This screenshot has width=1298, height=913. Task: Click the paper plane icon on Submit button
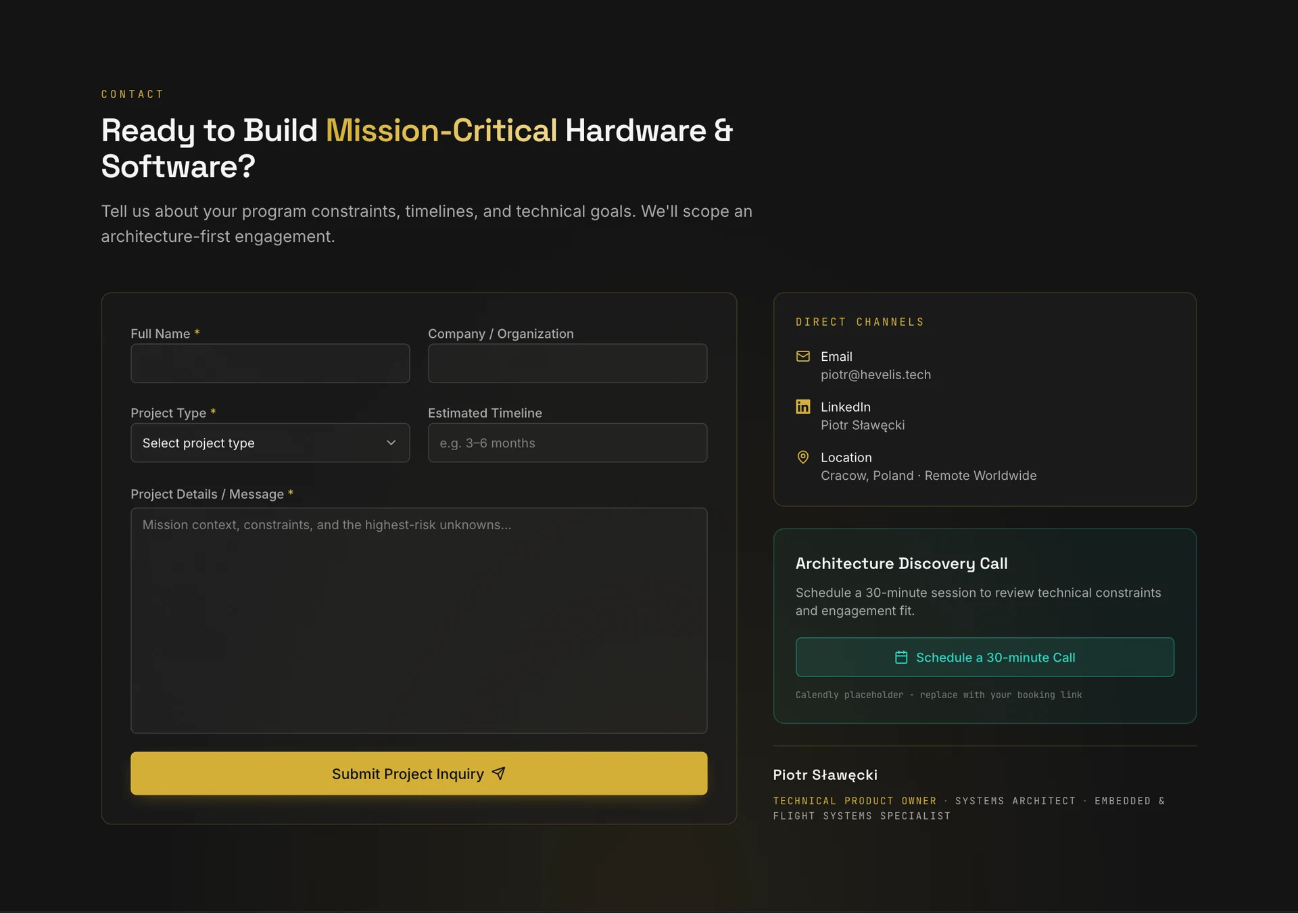point(499,773)
